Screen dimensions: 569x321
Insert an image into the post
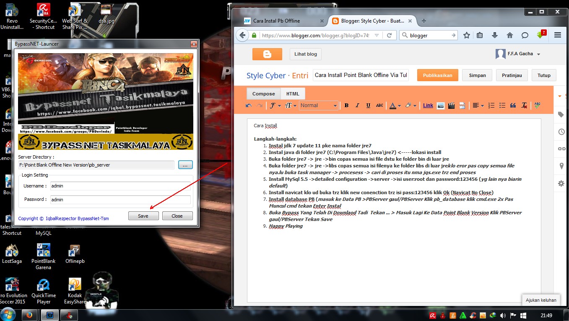click(x=441, y=105)
